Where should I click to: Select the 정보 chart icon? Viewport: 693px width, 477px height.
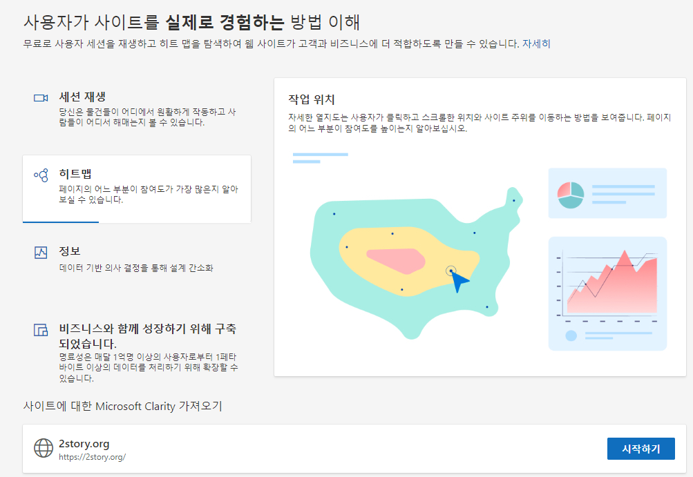[x=39, y=251]
